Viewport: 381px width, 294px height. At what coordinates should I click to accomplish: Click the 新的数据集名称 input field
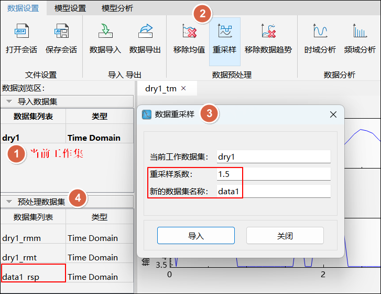coord(273,192)
